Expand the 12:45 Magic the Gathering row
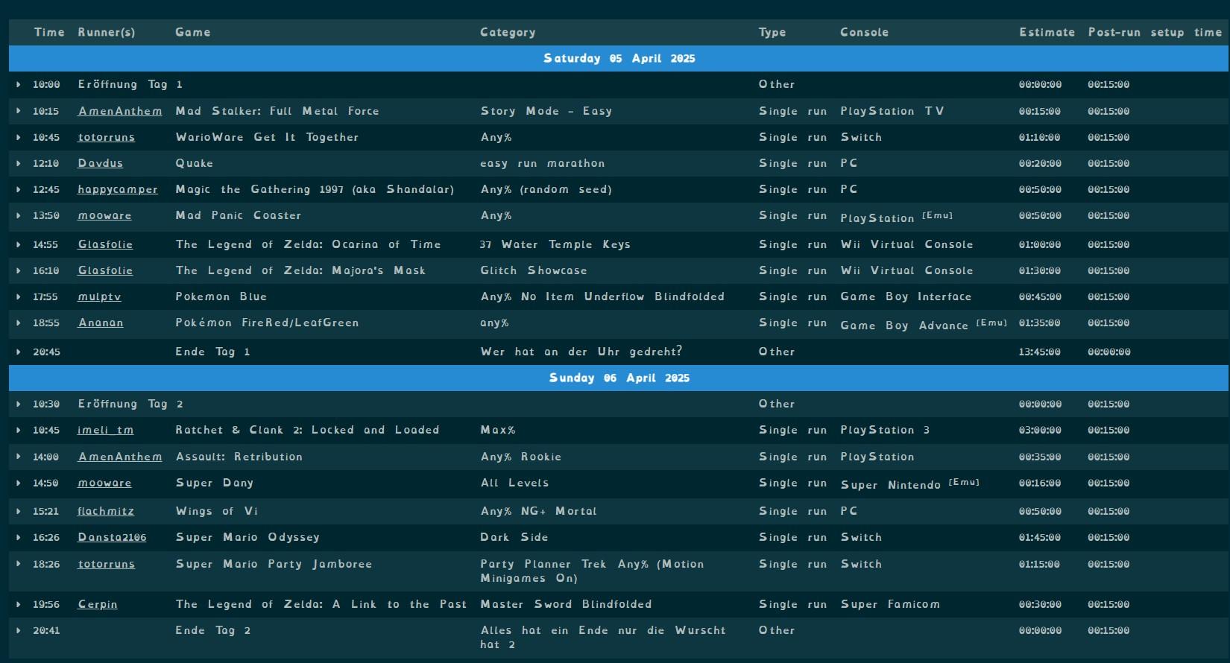This screenshot has height=663, width=1230. (x=19, y=189)
